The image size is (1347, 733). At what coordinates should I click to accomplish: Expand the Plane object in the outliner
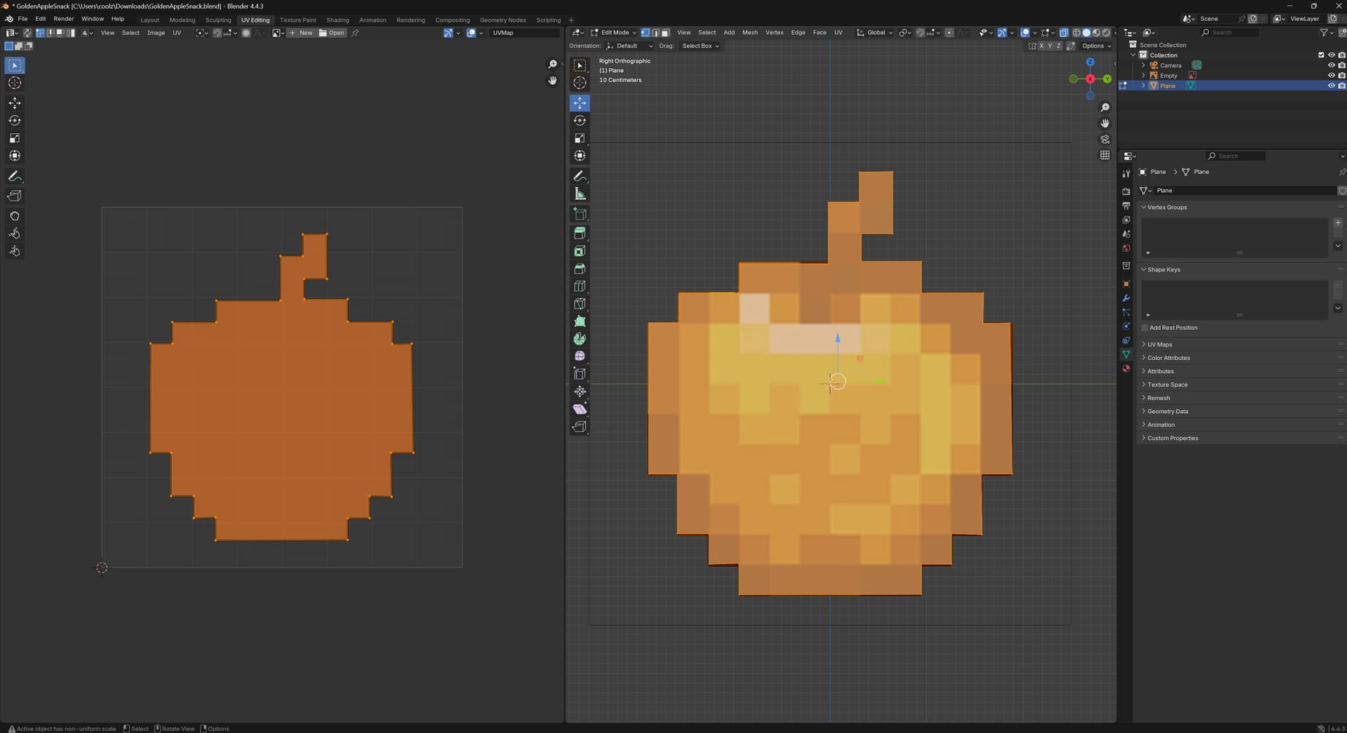click(1144, 86)
